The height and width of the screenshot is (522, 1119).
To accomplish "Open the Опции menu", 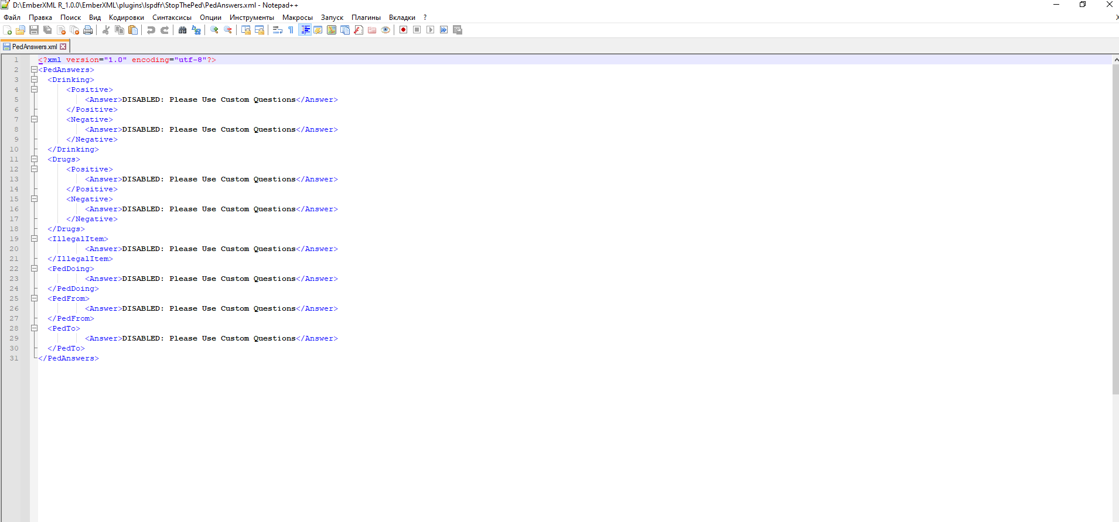I will click(211, 18).
